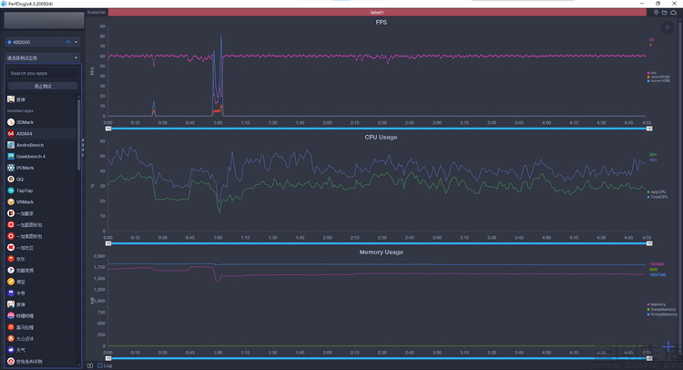Click the CPU Usage range left handle
Viewport: 683px width, 370px height.
pos(108,243)
